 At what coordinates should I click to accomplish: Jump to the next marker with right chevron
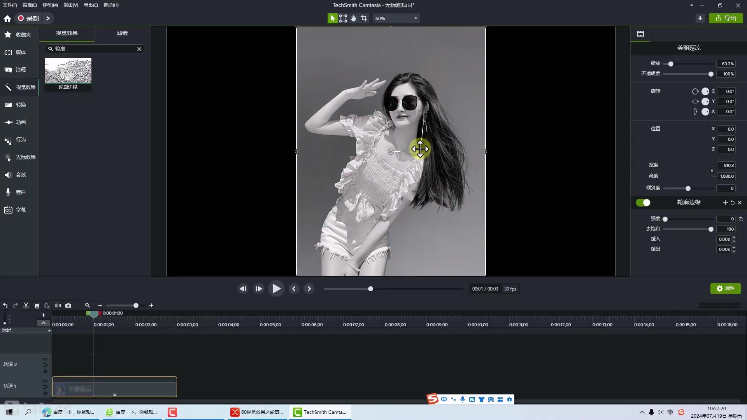click(x=309, y=289)
